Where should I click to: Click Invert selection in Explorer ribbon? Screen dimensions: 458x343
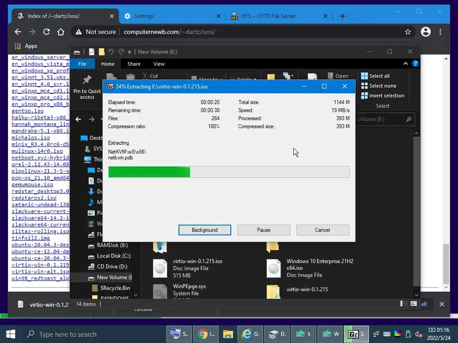383,96
